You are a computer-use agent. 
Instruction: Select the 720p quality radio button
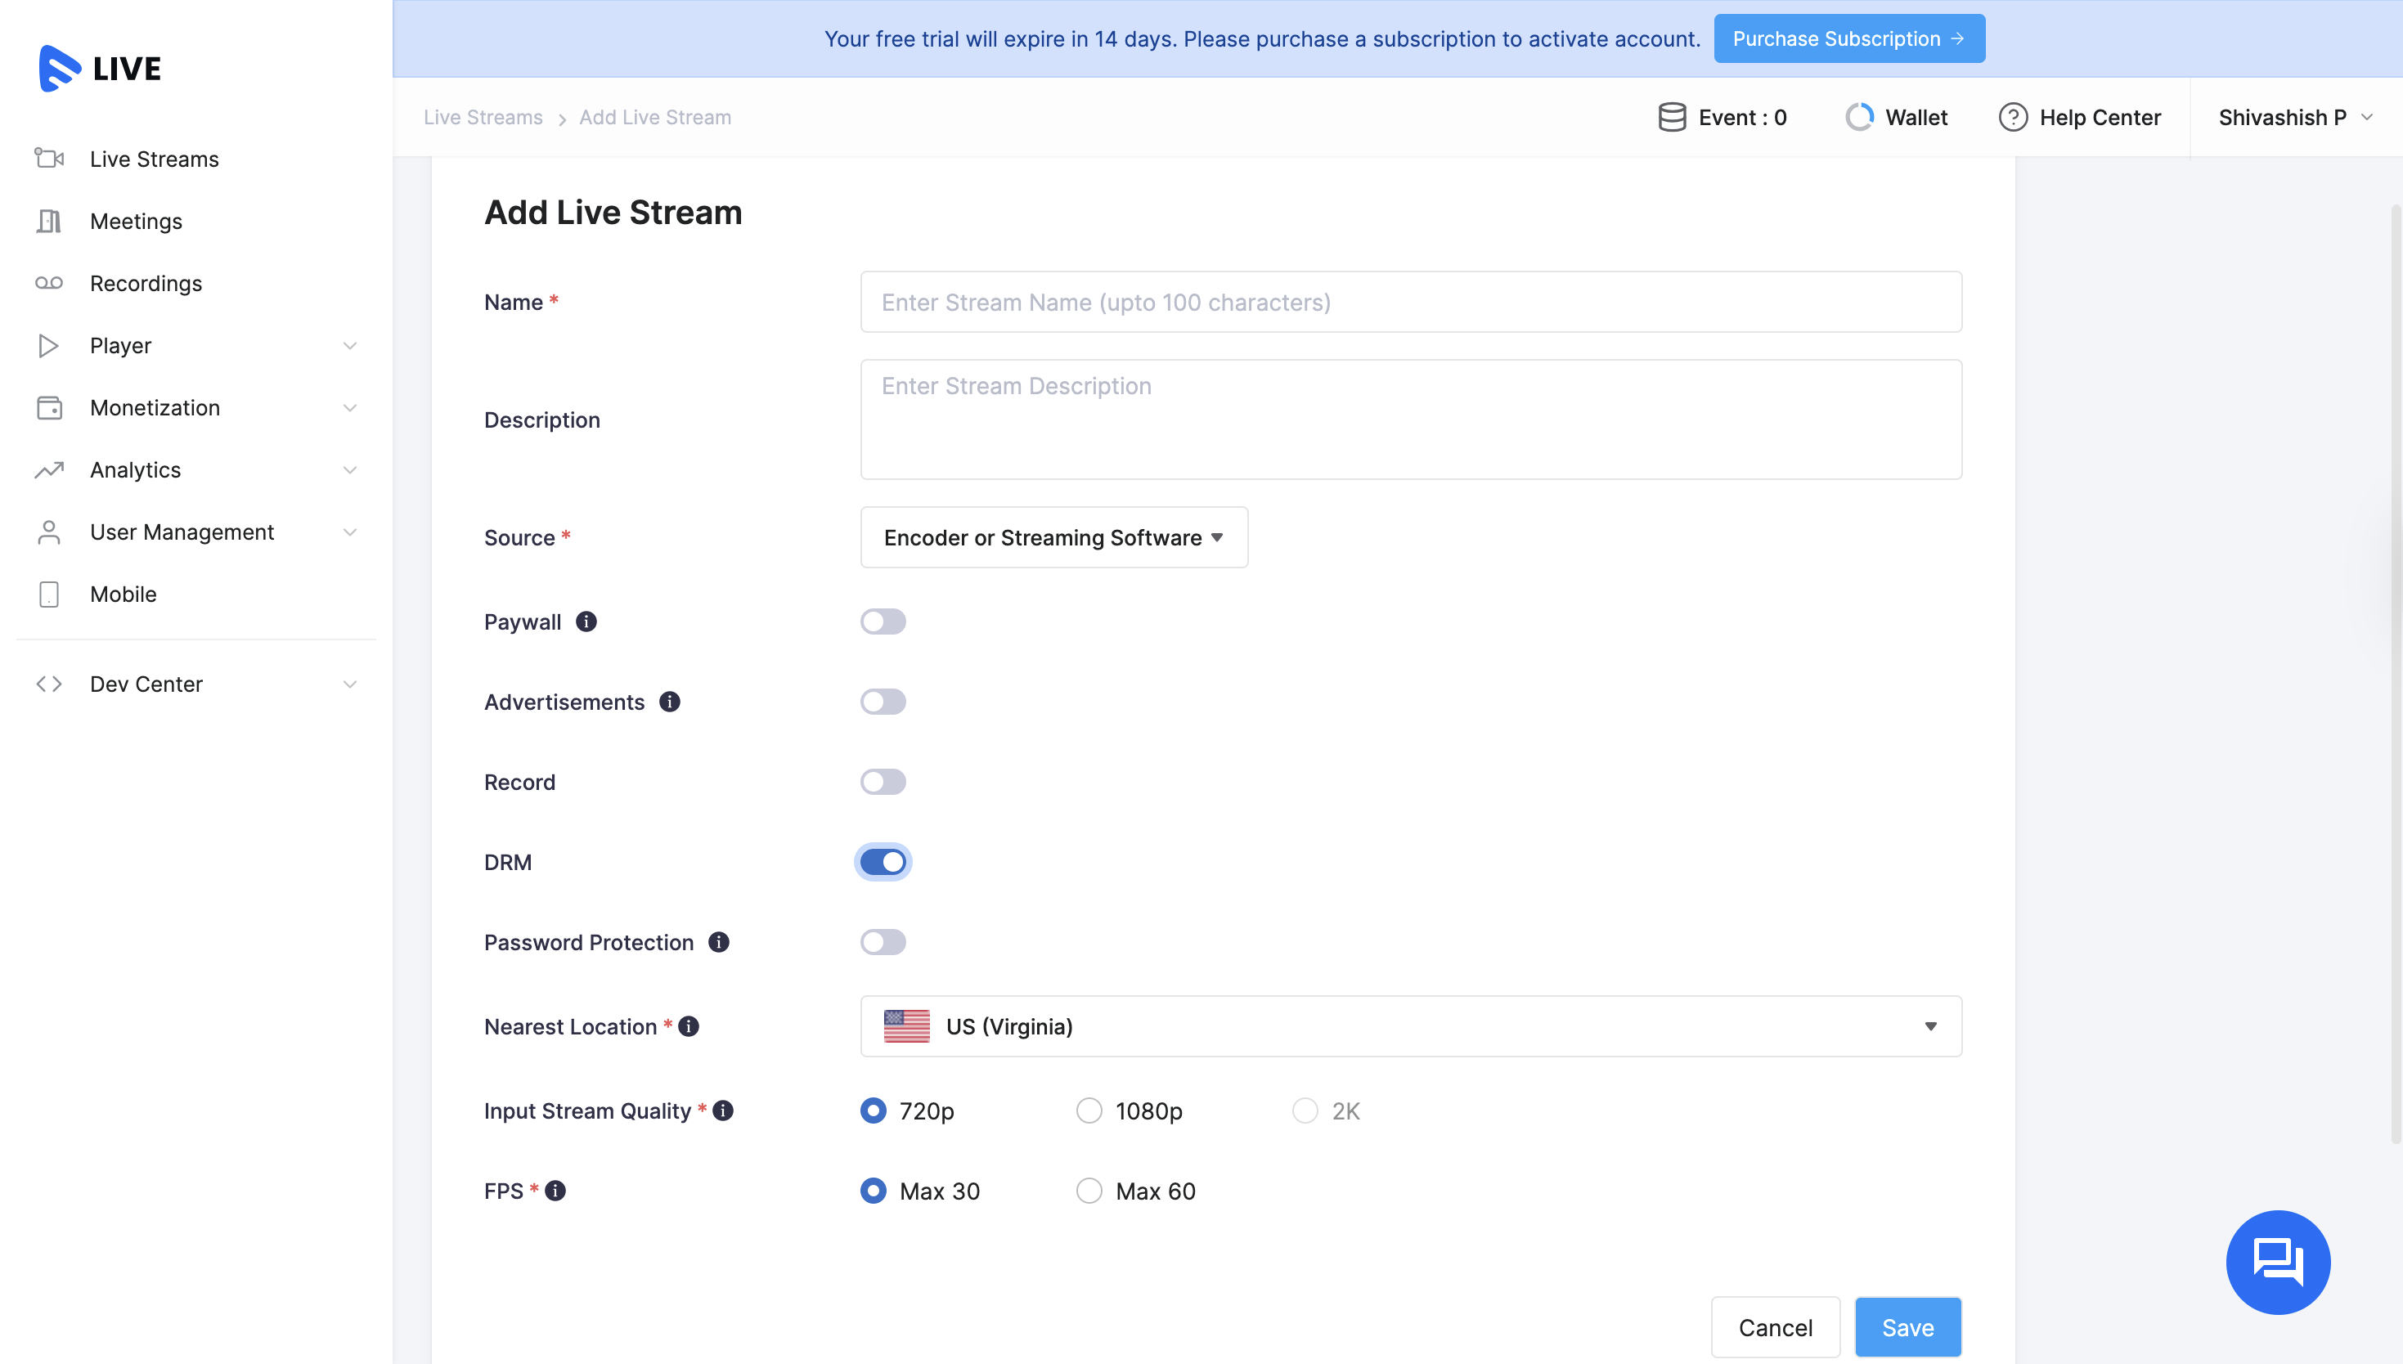[x=874, y=1111]
